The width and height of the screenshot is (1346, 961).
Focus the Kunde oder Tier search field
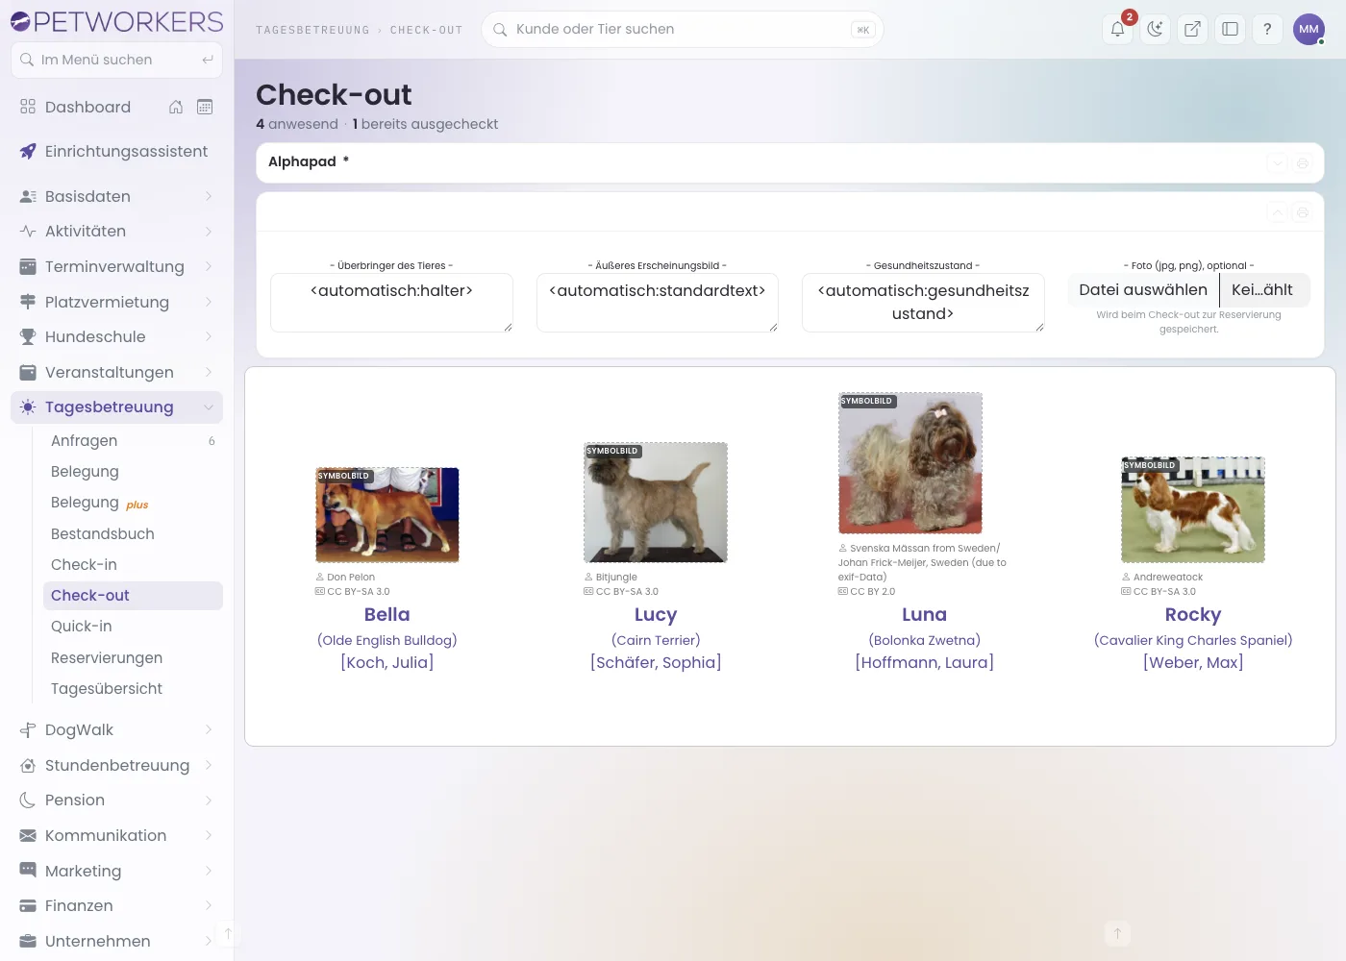[x=682, y=29]
